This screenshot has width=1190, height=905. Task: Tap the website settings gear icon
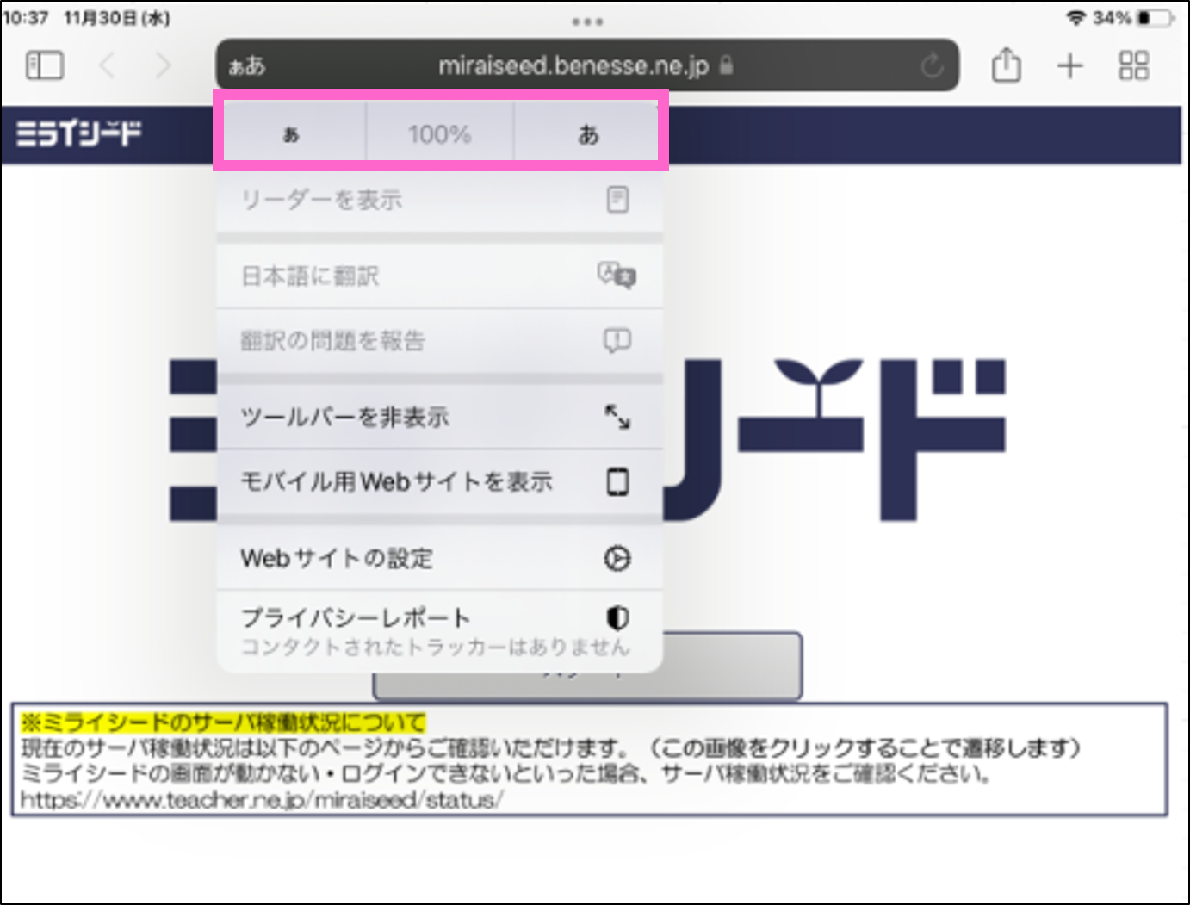pyautogui.click(x=617, y=558)
